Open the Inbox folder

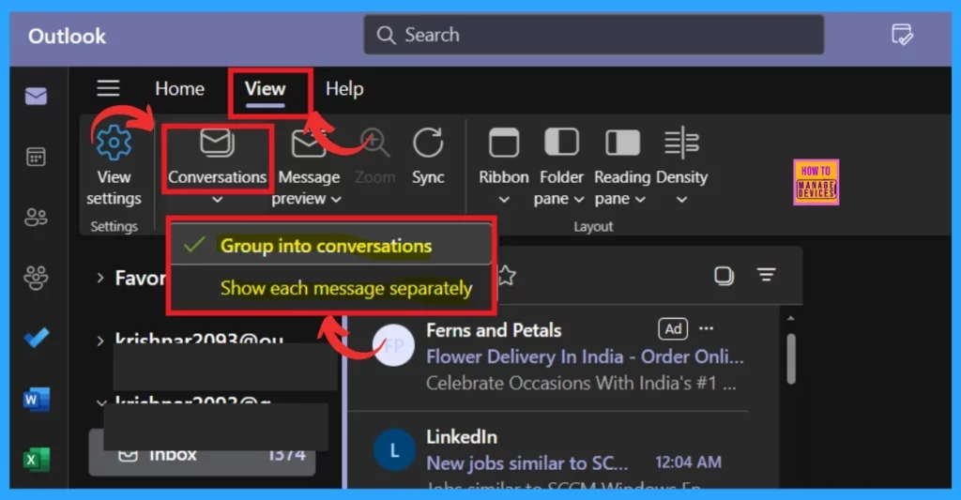pyautogui.click(x=203, y=454)
